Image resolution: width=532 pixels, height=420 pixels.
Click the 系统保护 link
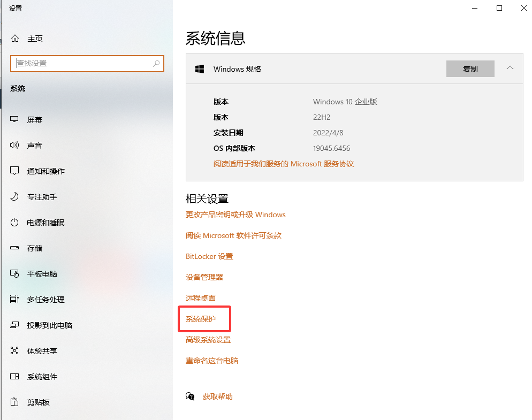coord(201,319)
